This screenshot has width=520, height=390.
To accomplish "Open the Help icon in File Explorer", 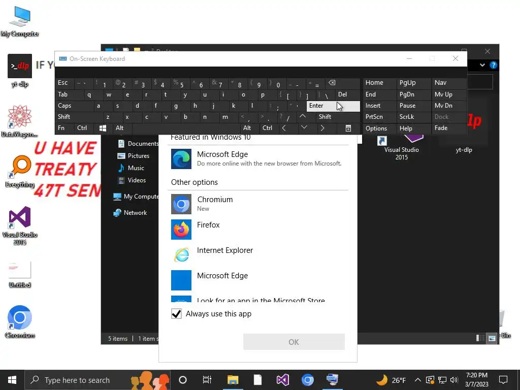I will tap(494, 65).
